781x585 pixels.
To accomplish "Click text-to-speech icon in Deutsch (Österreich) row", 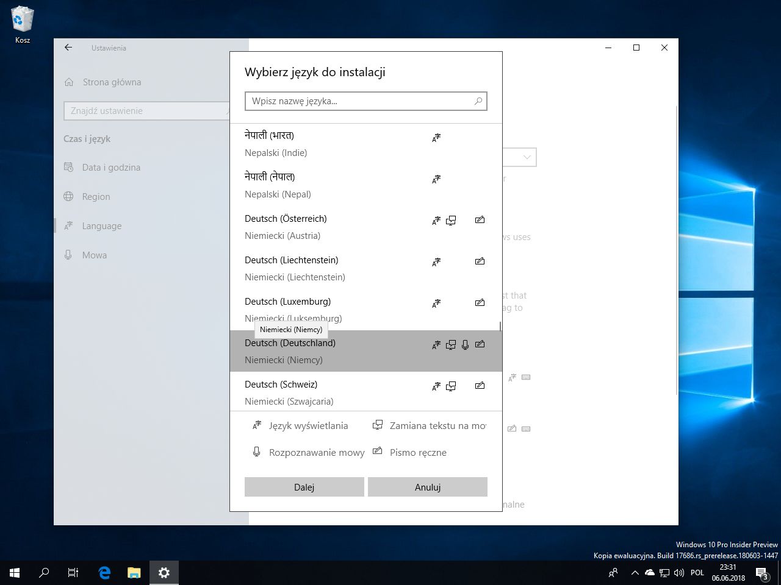I will coord(451,221).
